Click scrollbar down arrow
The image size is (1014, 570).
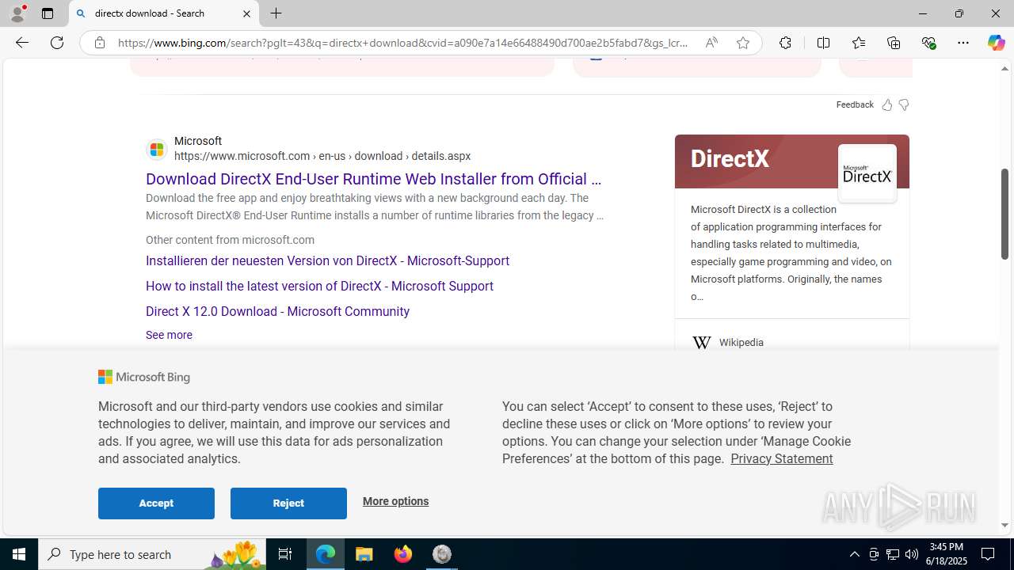click(x=1004, y=525)
